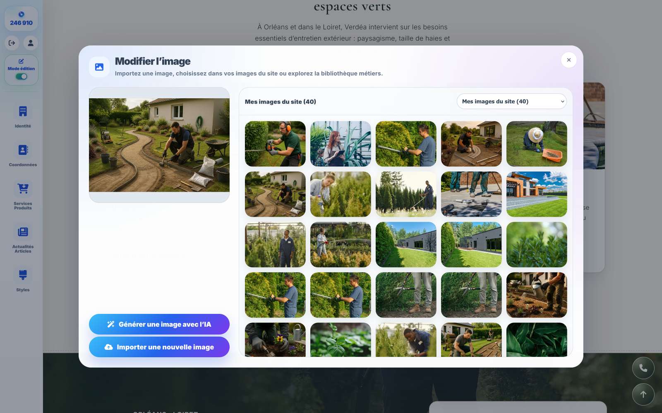Open the Styles brush icon
Image resolution: width=662 pixels, height=413 pixels.
(23, 275)
